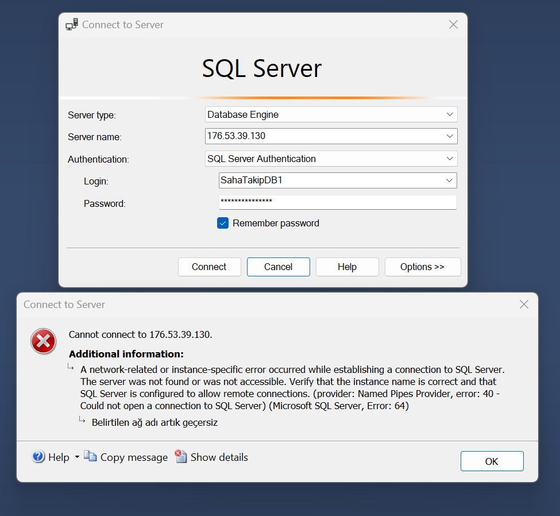
Task: Close the error message dialog
Action: tap(524, 305)
